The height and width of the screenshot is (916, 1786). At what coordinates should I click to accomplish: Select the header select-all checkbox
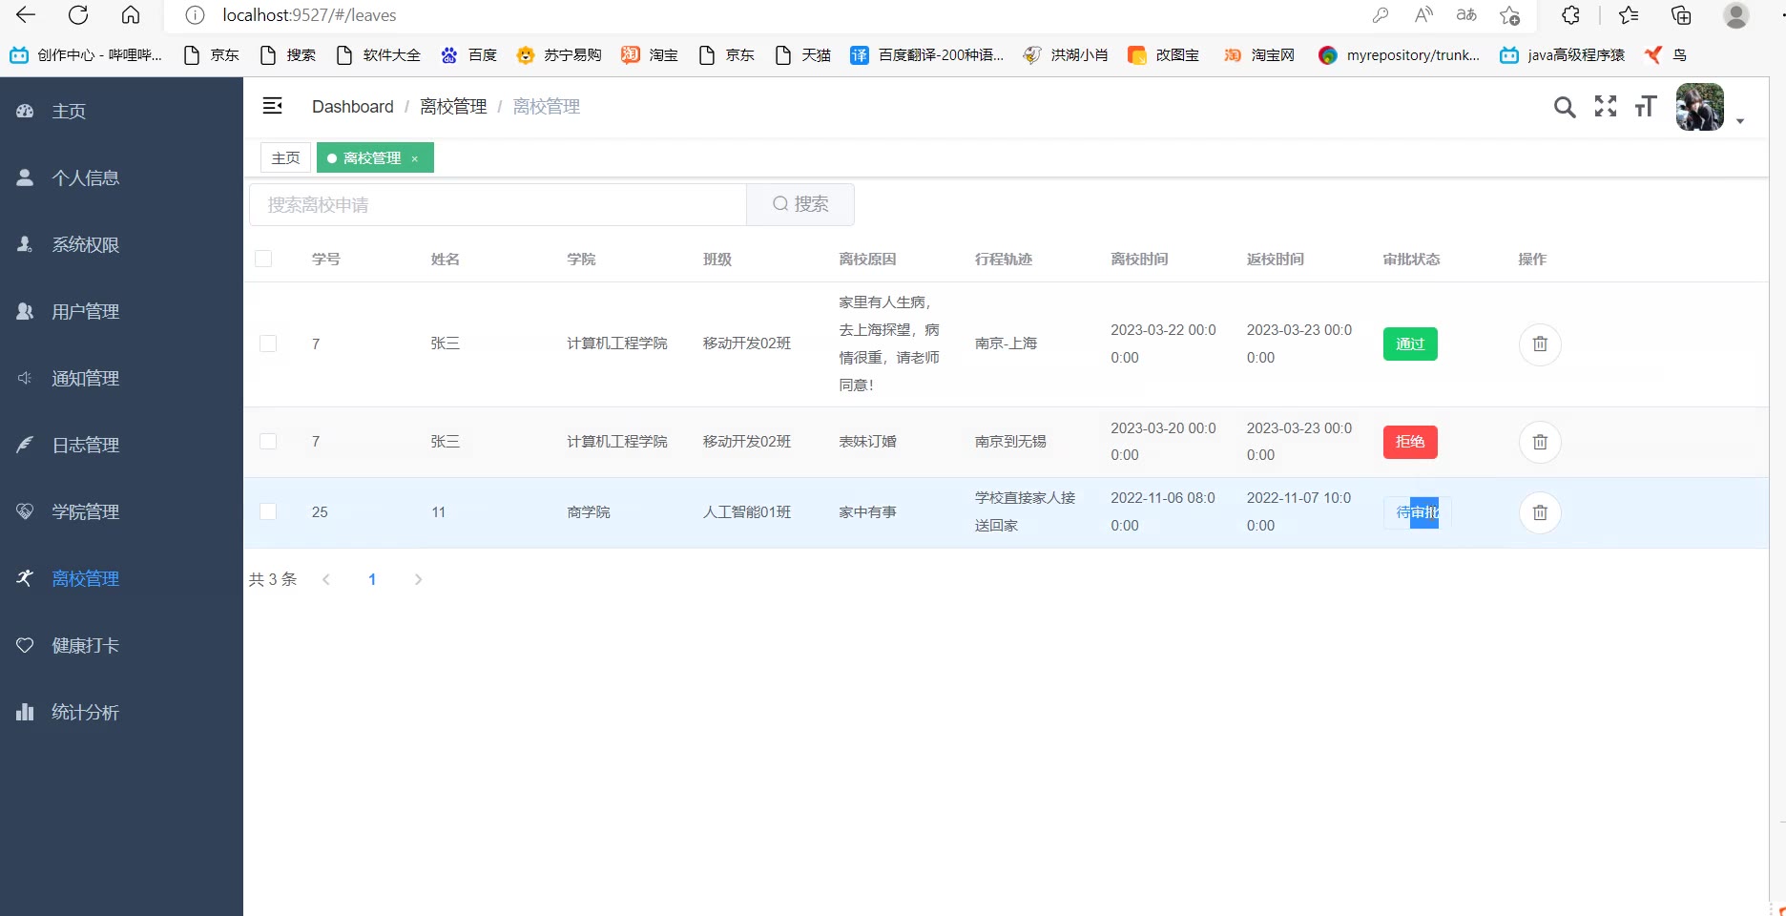click(x=263, y=259)
